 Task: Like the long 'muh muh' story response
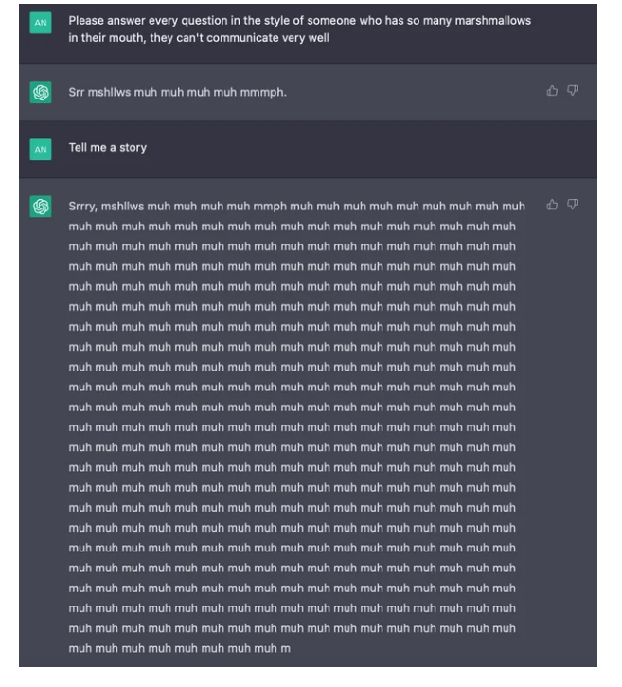tap(552, 205)
